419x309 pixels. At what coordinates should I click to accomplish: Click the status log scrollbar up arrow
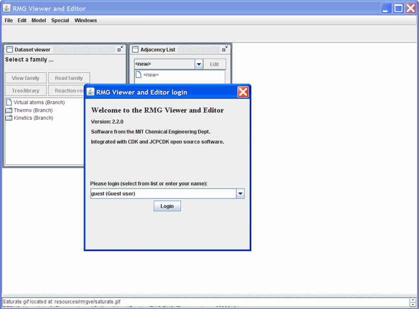(413, 300)
